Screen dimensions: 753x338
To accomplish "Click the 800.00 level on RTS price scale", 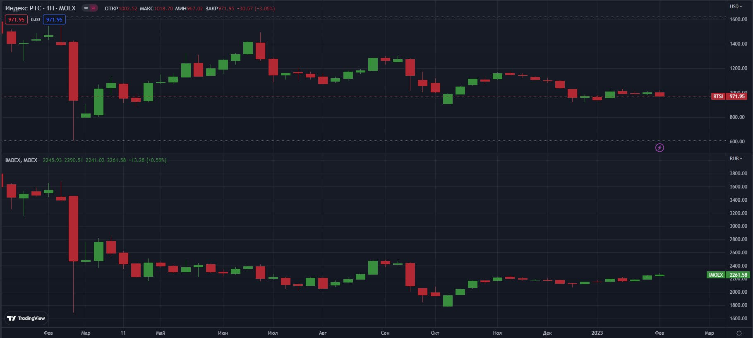I will pos(737,117).
